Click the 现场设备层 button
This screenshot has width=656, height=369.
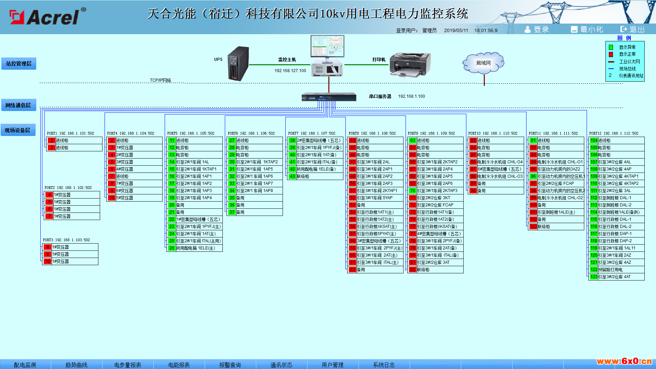point(18,130)
